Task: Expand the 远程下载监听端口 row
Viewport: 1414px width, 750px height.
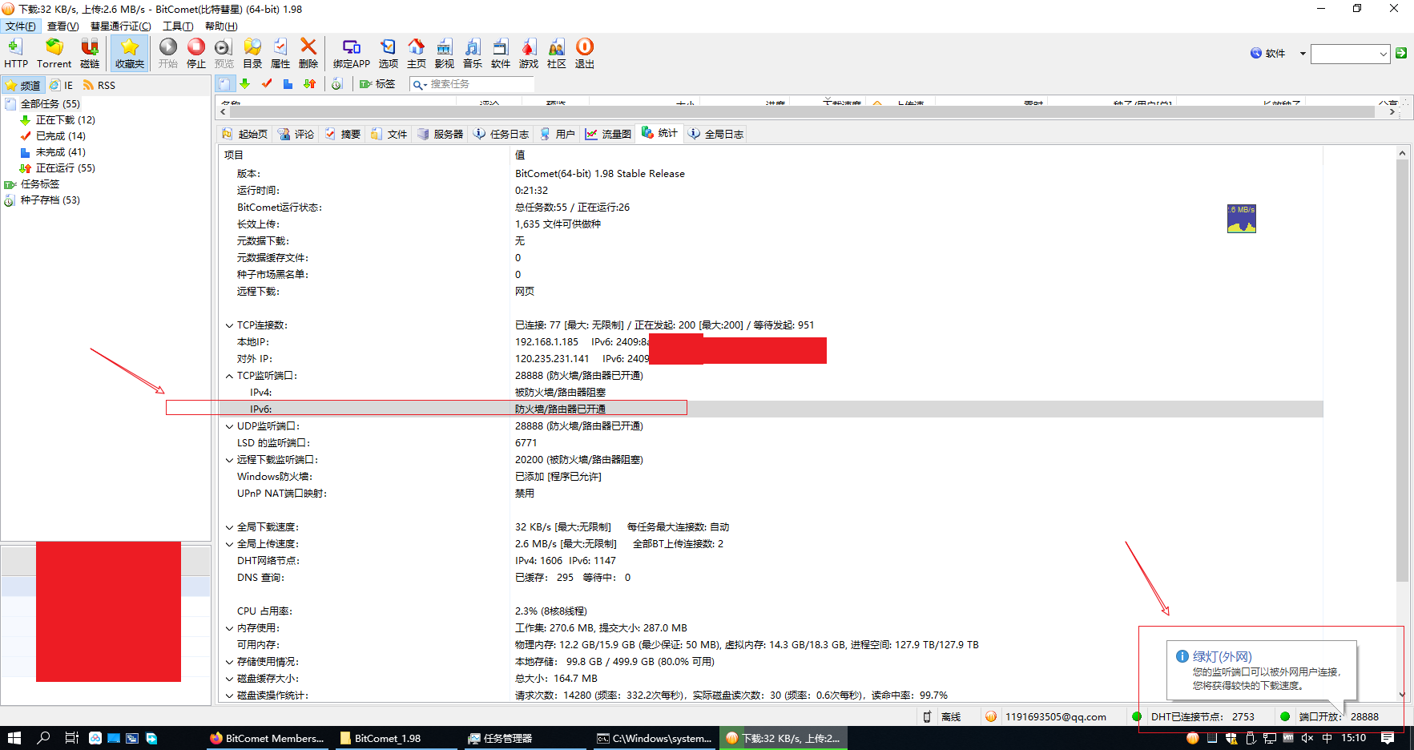Action: coord(229,460)
